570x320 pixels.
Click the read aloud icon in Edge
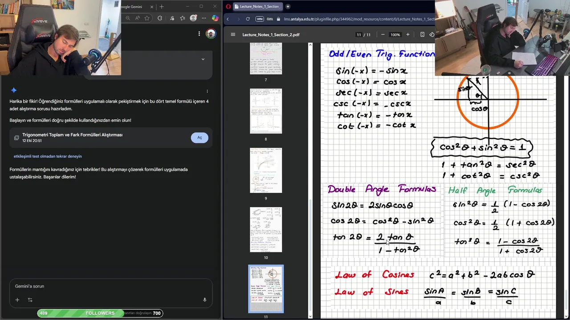(x=137, y=18)
